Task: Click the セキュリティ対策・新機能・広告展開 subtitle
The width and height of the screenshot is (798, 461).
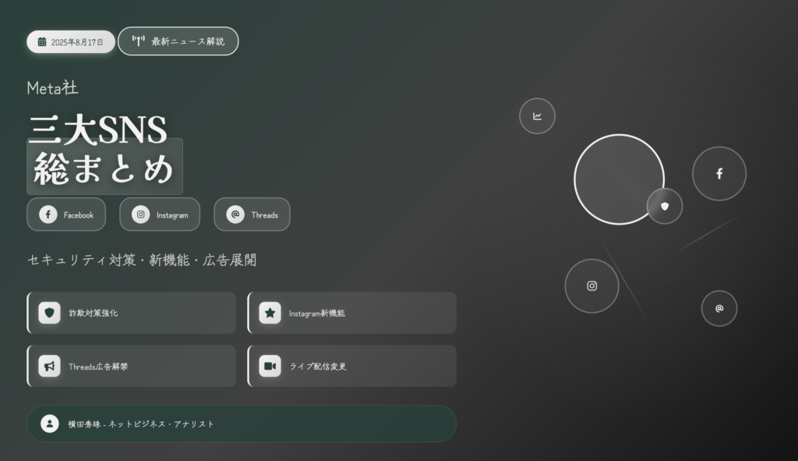Action: (142, 260)
